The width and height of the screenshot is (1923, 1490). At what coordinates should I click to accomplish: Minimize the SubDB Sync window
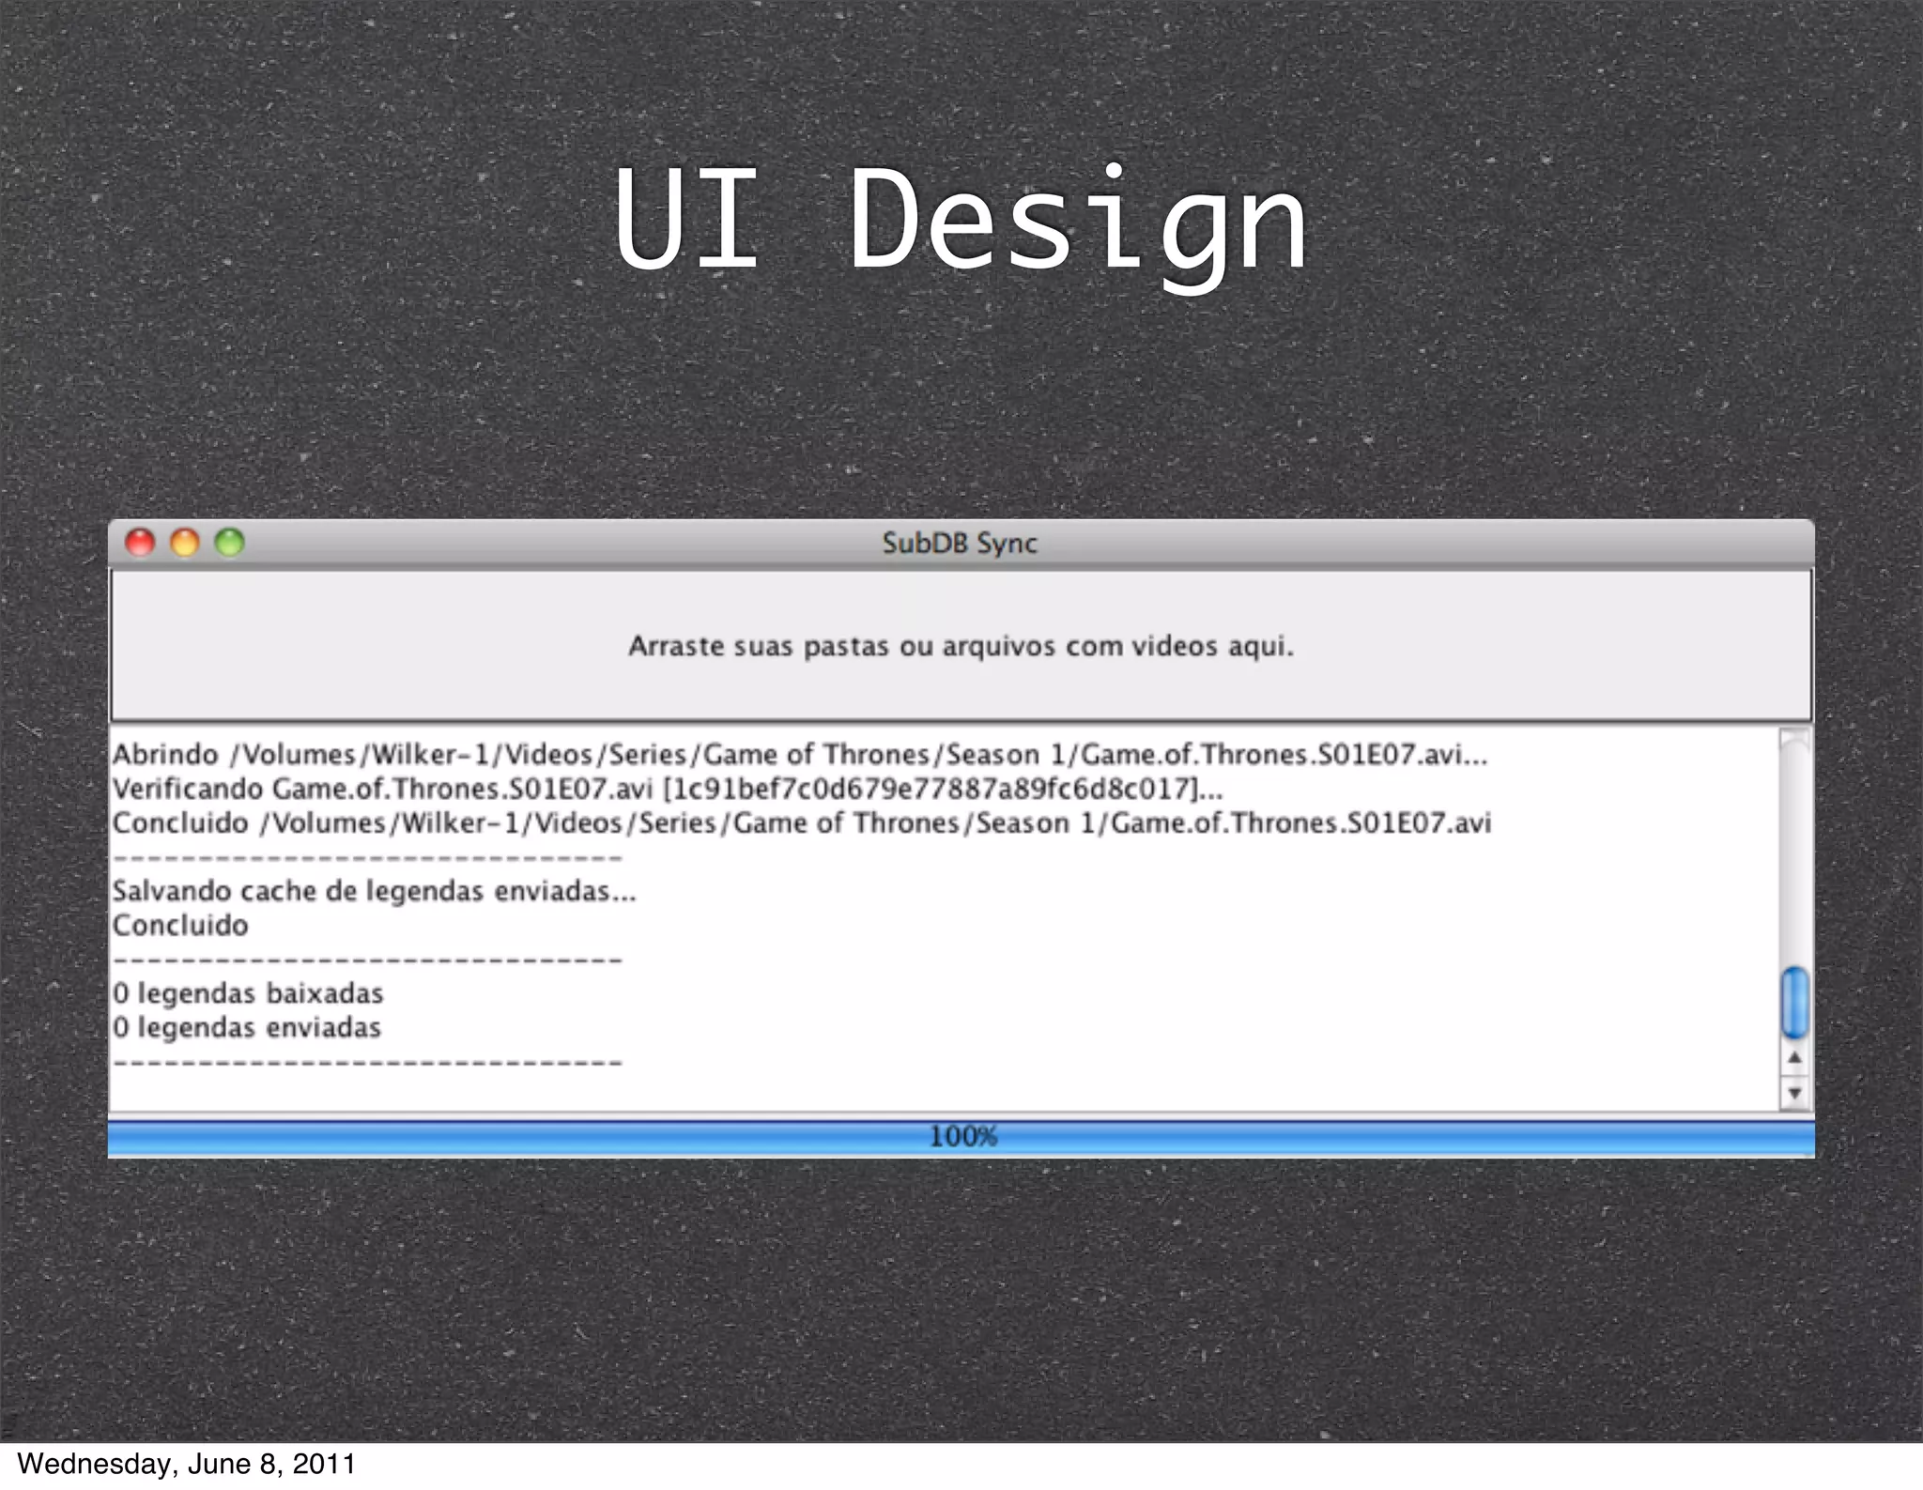coord(185,543)
